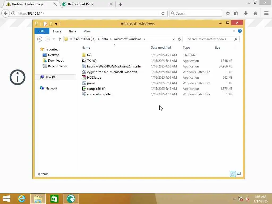Launch Internet Explorer from the taskbar
Screen dimensions: 272x204
point(22,199)
